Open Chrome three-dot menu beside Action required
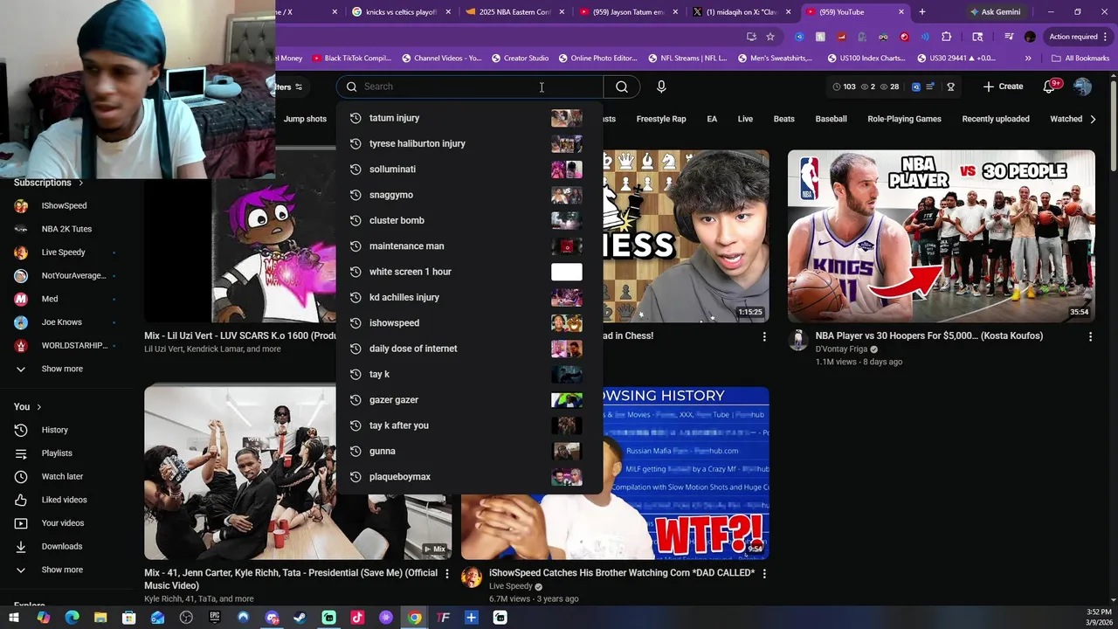Screen dimensions: 1118x629 pyautogui.click(x=1104, y=37)
